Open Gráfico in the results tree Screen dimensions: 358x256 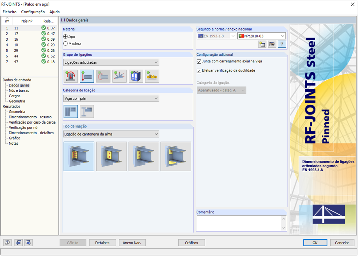click(x=15, y=138)
